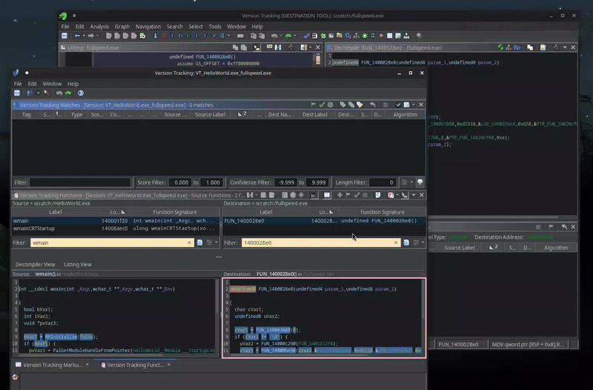Toggle the side-by-side compare view icon in Functions panel
Screen dimensions: 593x390
327,195
